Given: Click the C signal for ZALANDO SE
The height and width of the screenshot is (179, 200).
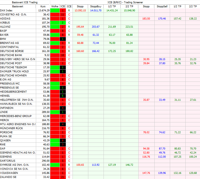Looking at the screenshot, I should (x=69, y=177).
